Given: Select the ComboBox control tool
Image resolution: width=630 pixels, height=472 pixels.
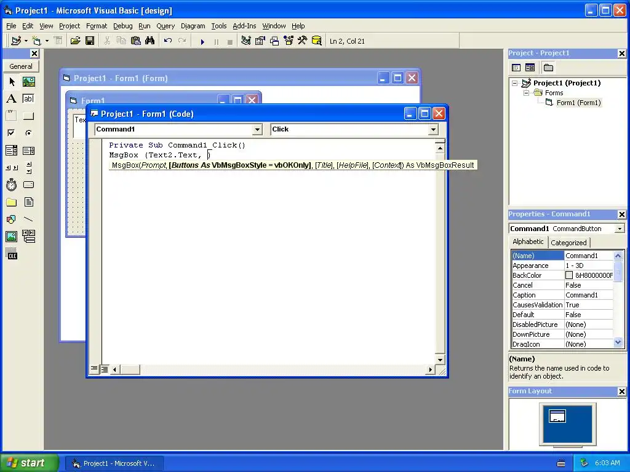Looking at the screenshot, I should 12,151.
